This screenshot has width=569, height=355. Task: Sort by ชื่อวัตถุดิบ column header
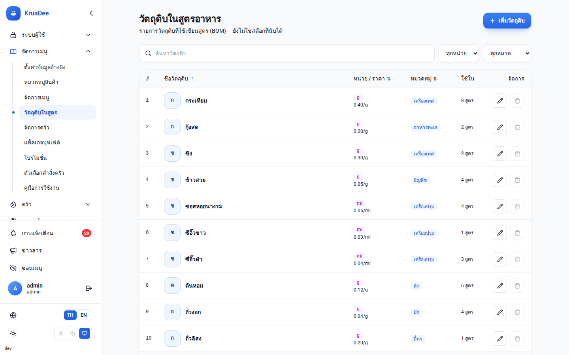(179, 78)
